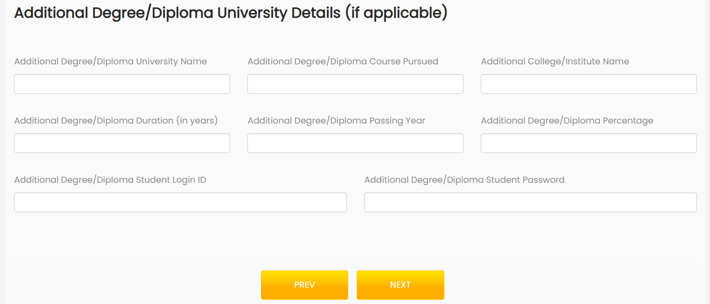
Task: Focus the Additional Degree/Diploma Student Login ID field
Action: 180,202
